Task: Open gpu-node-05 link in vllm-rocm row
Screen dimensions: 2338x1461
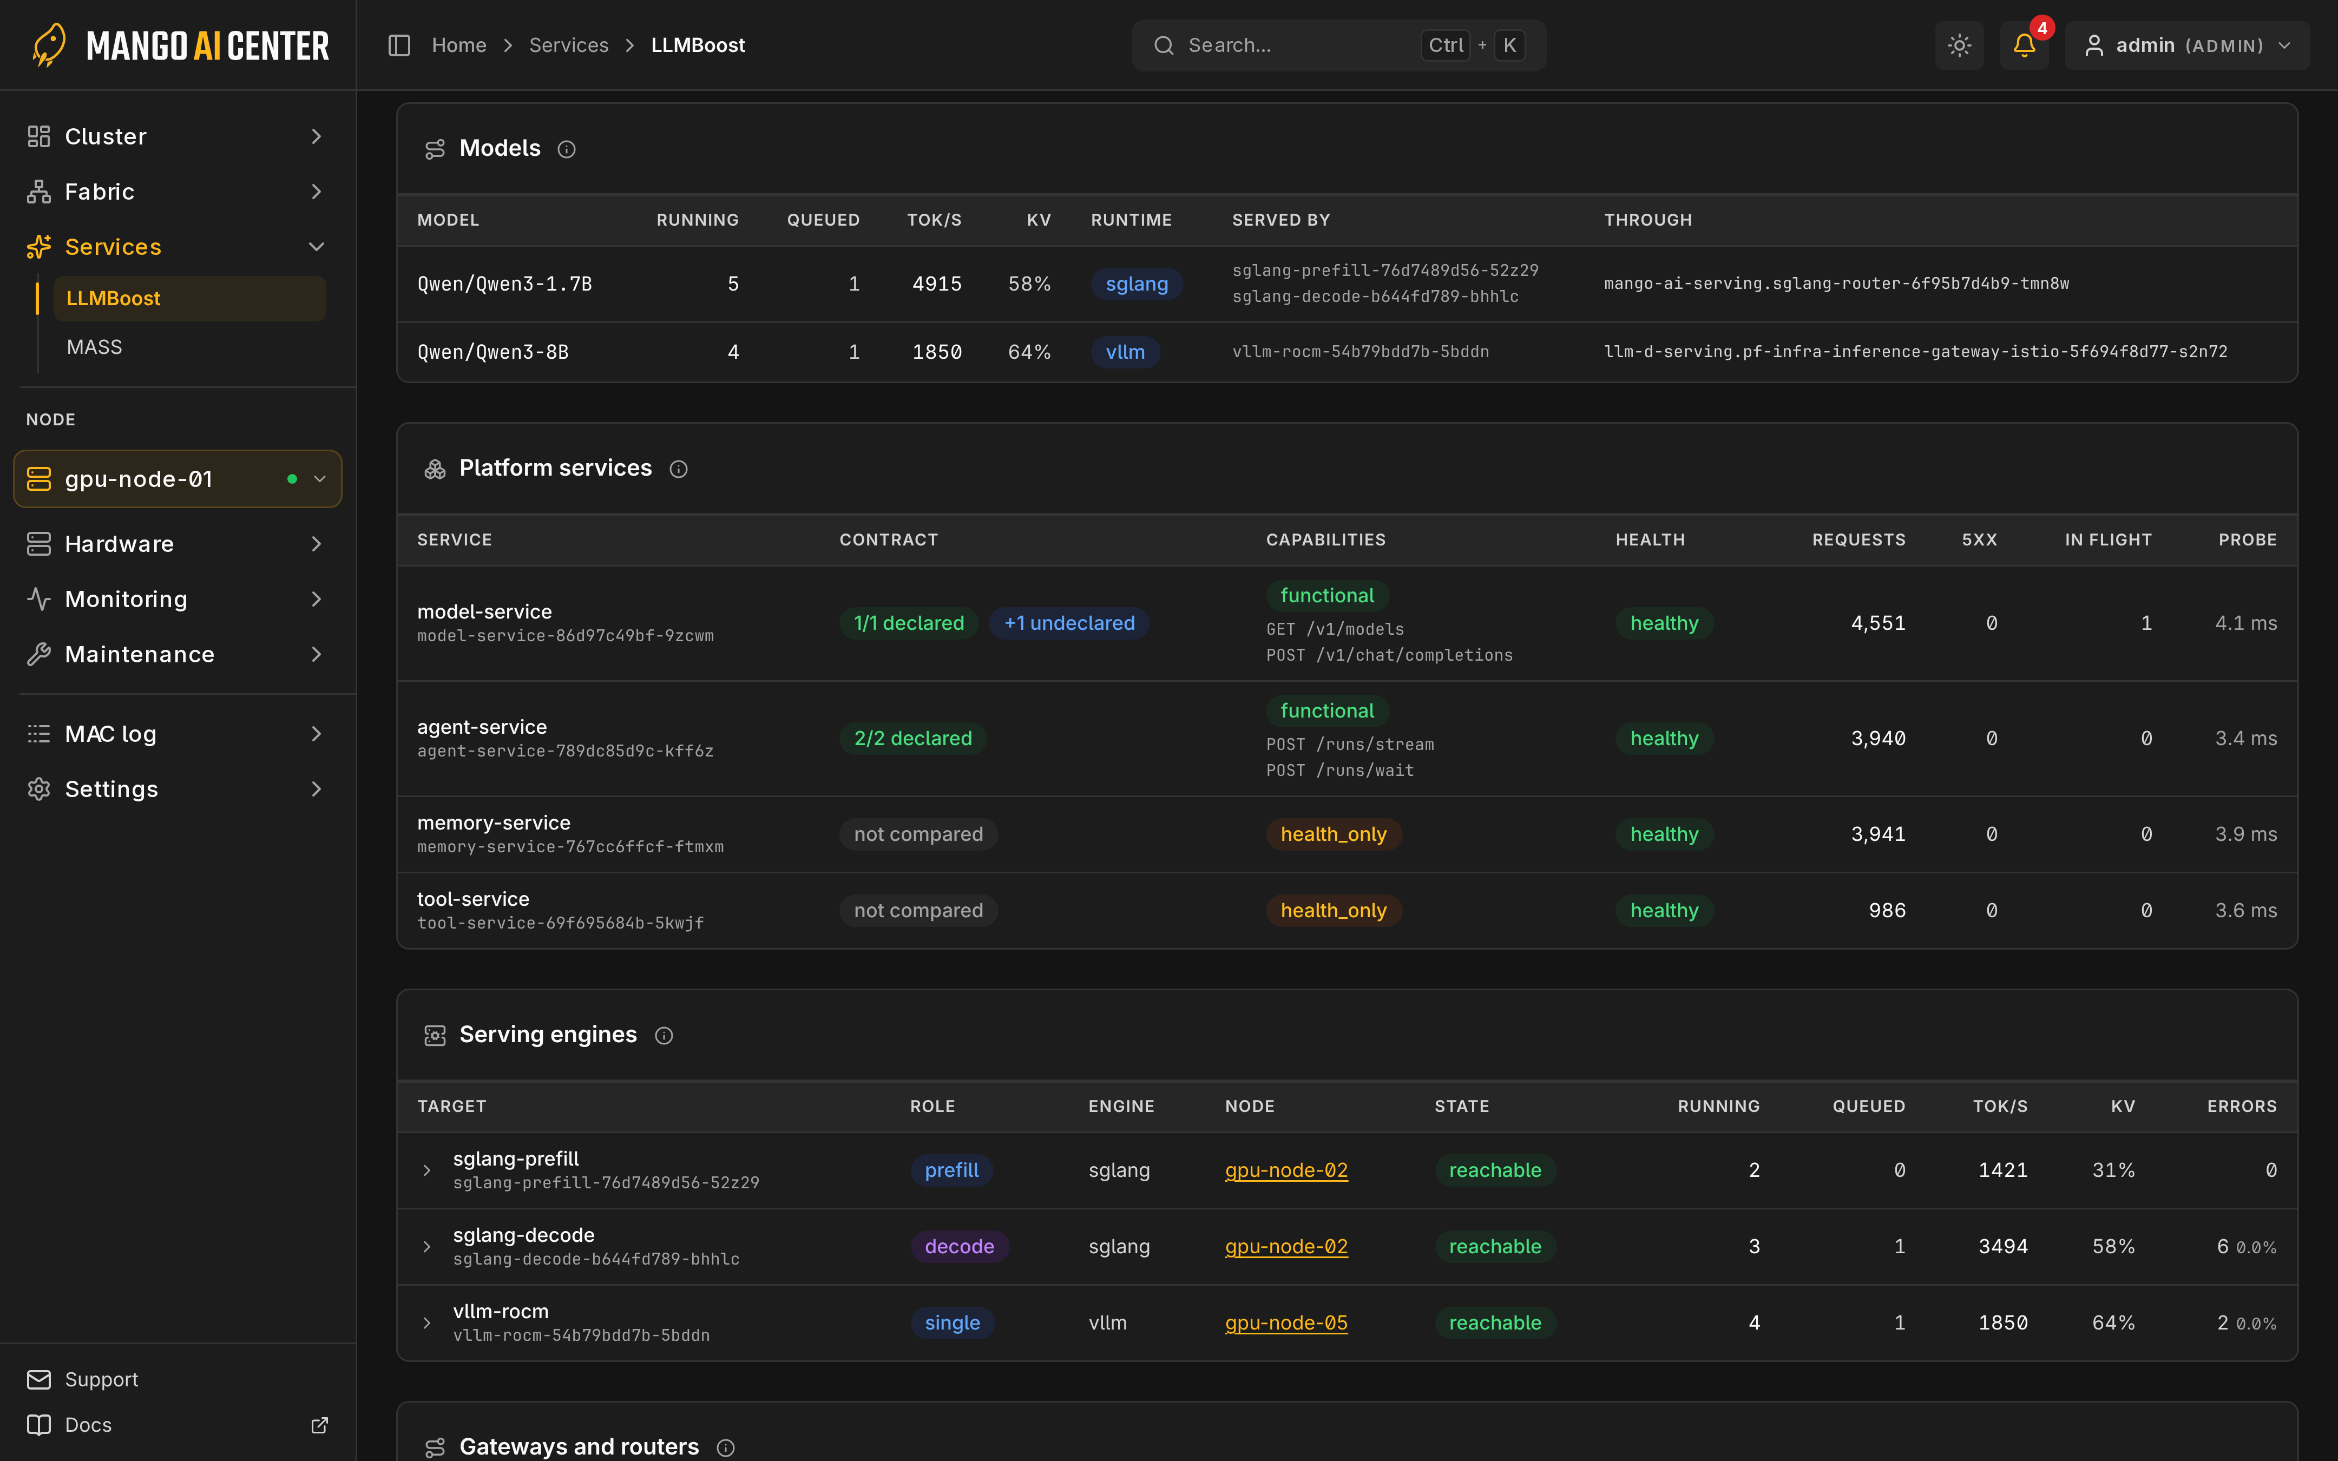Action: click(1286, 1323)
